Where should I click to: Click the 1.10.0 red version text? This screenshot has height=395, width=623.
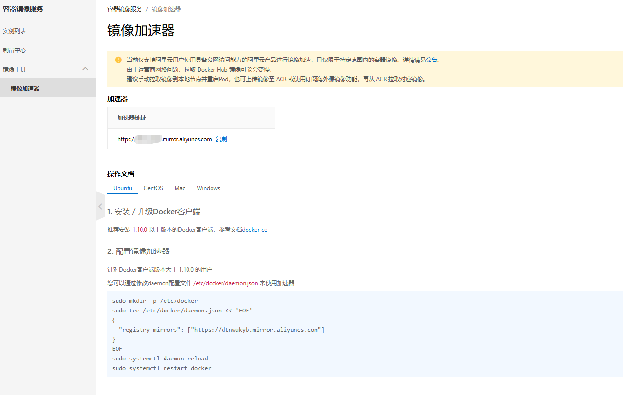point(140,230)
